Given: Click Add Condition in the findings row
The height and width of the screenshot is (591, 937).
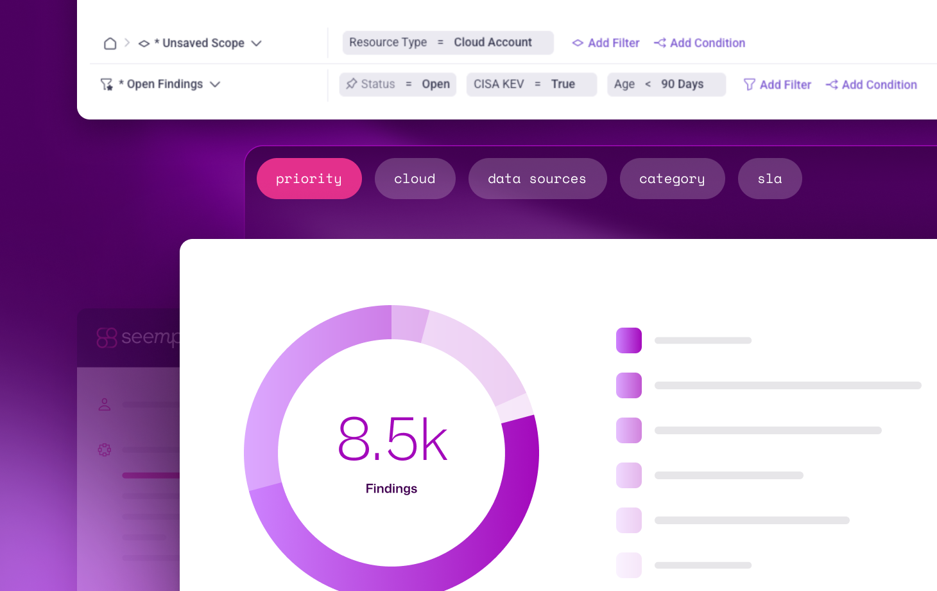Looking at the screenshot, I should [x=872, y=85].
